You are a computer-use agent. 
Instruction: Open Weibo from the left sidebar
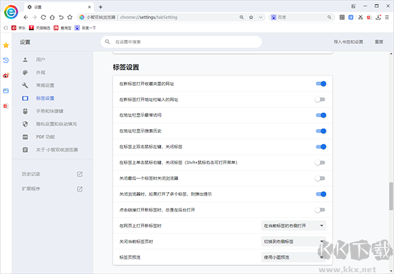6,75
